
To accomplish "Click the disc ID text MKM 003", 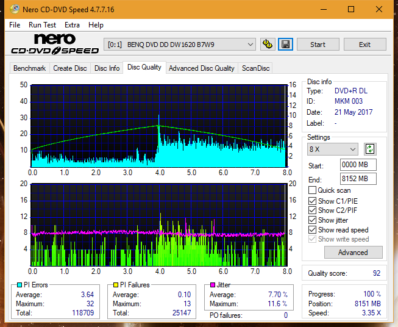I will pyautogui.click(x=349, y=101).
